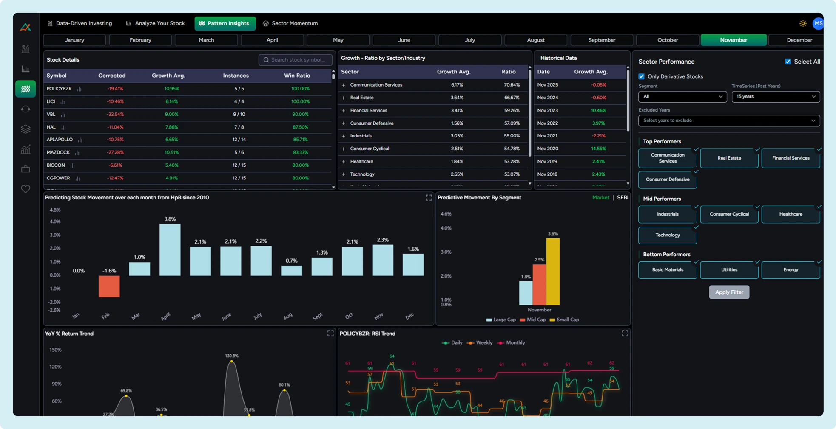Open the bar chart sidebar icon
Viewport: 836px width, 429px height.
click(x=25, y=68)
